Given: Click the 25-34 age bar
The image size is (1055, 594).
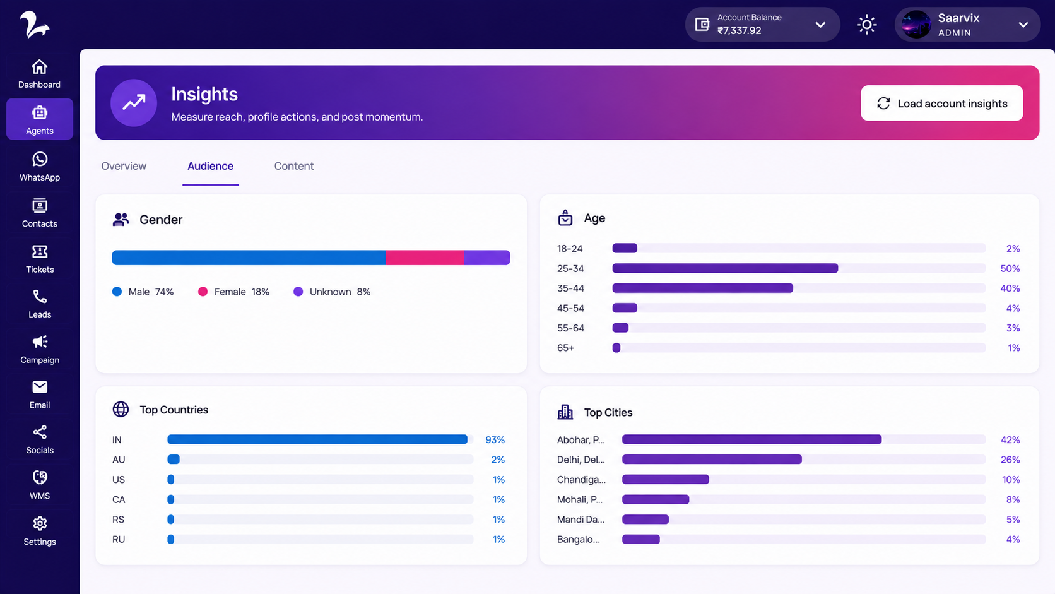Looking at the screenshot, I should tap(725, 268).
